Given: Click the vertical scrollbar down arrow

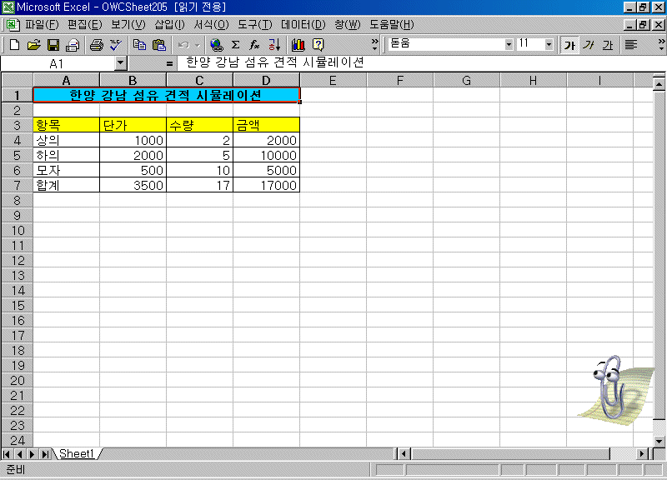Looking at the screenshot, I should [659, 438].
